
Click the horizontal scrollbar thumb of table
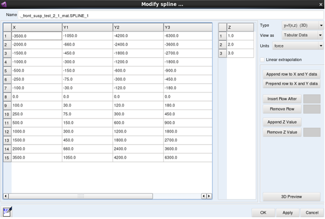pyautogui.click(x=81, y=196)
